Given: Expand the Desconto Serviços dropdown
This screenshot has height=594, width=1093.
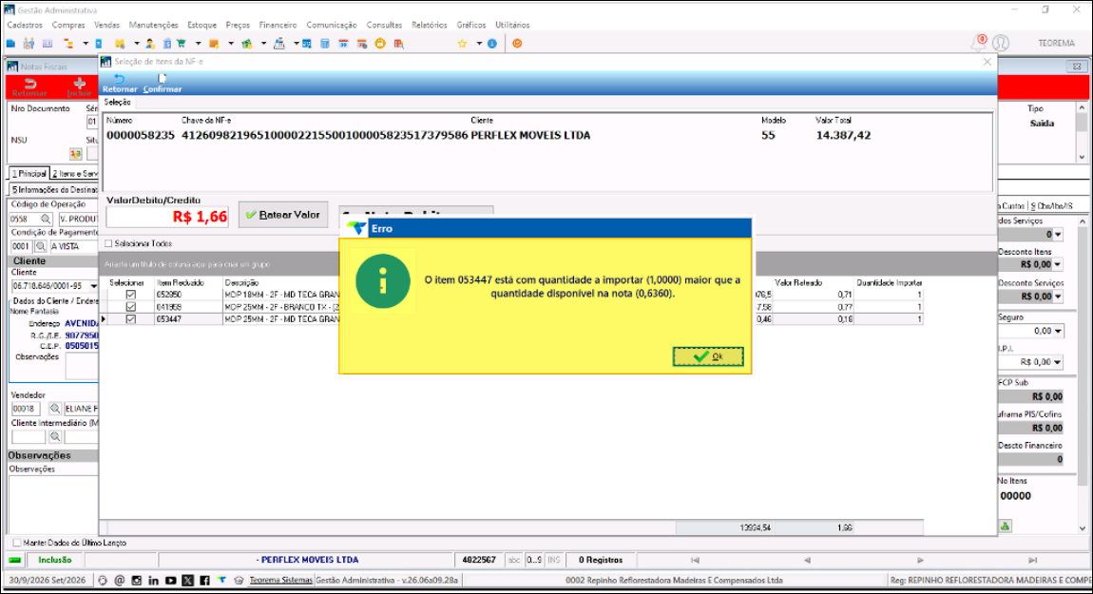Looking at the screenshot, I should point(1058,297).
